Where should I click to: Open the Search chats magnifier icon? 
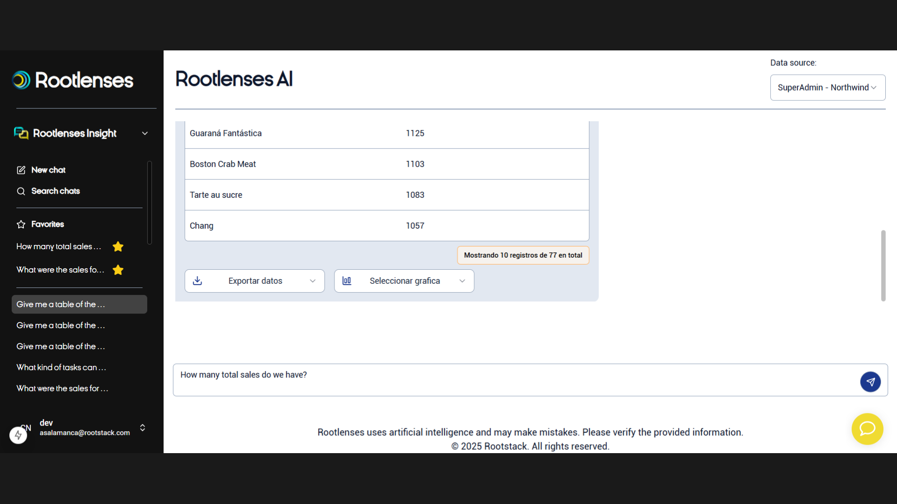(21, 191)
